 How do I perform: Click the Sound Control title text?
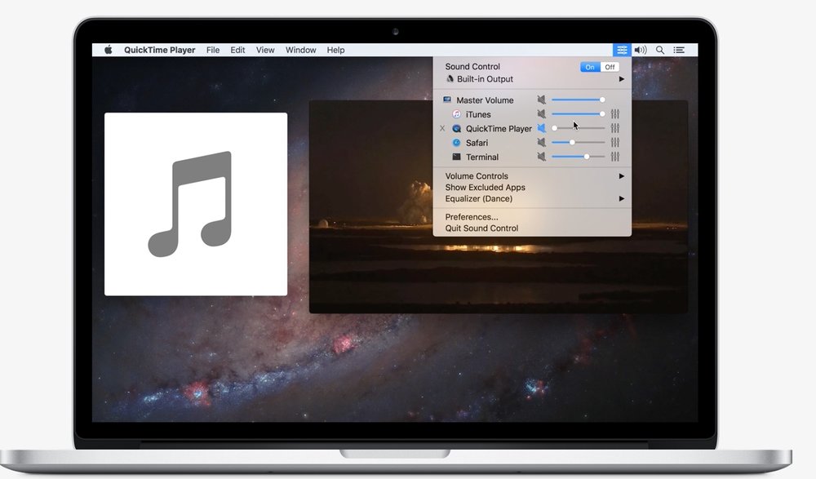[x=472, y=67]
